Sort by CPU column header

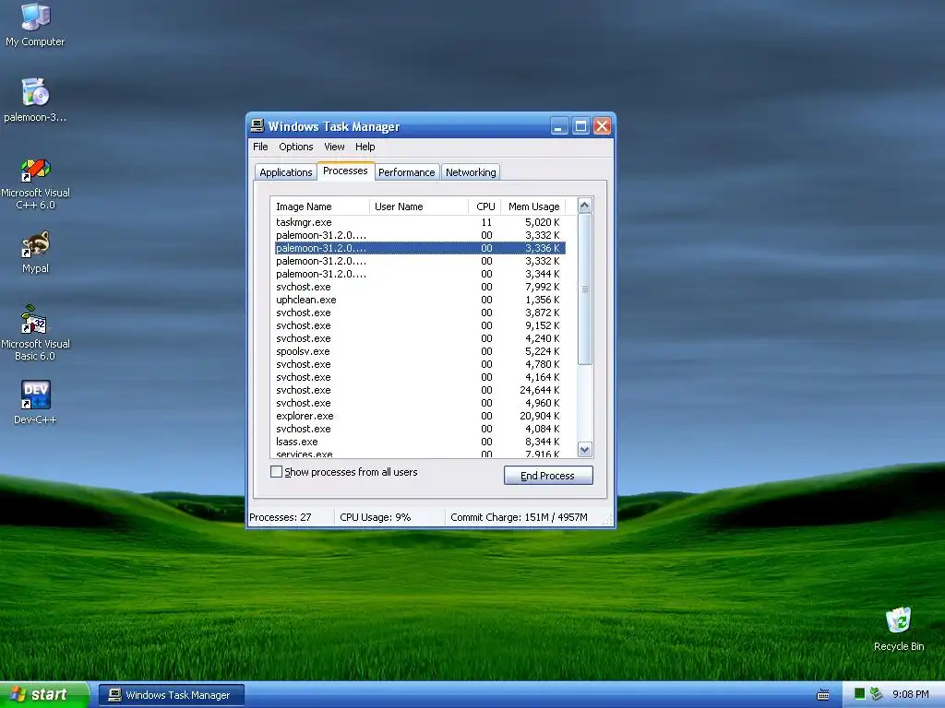(484, 206)
